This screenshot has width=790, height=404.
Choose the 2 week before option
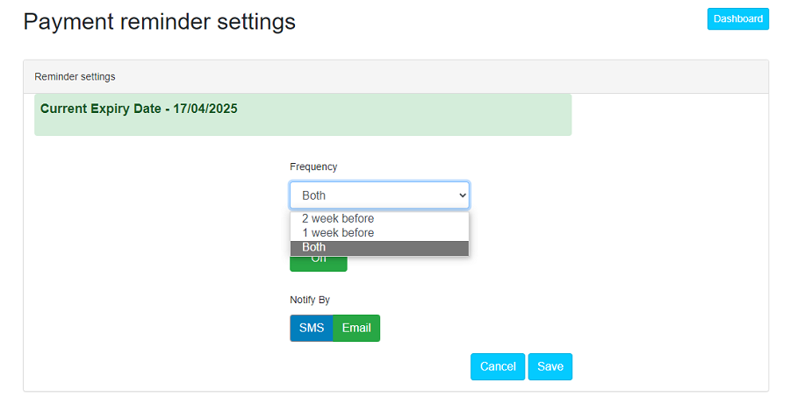(x=338, y=218)
